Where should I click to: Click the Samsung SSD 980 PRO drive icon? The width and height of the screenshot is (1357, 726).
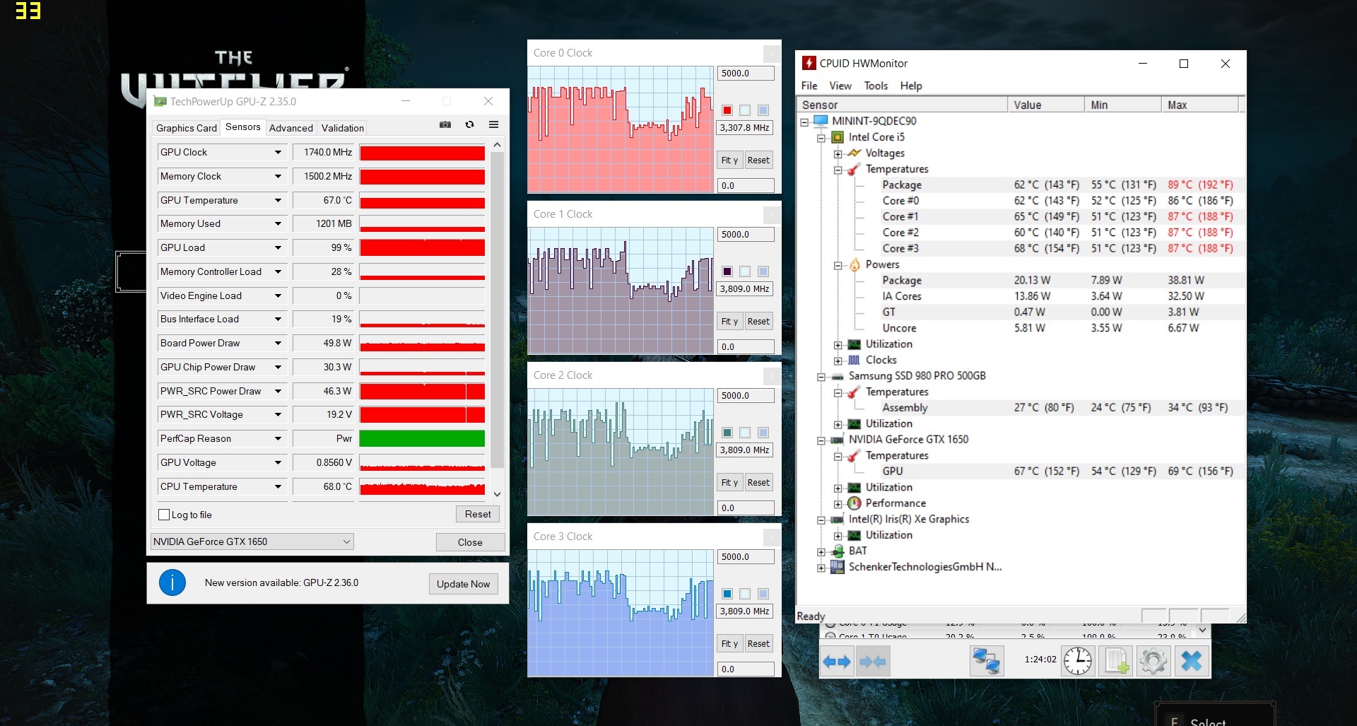coord(838,376)
